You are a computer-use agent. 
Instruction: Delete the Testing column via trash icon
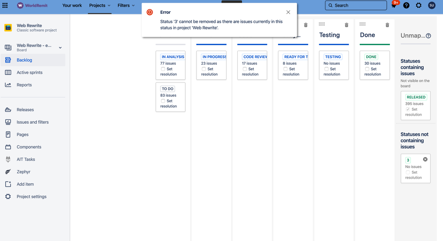[346, 25]
